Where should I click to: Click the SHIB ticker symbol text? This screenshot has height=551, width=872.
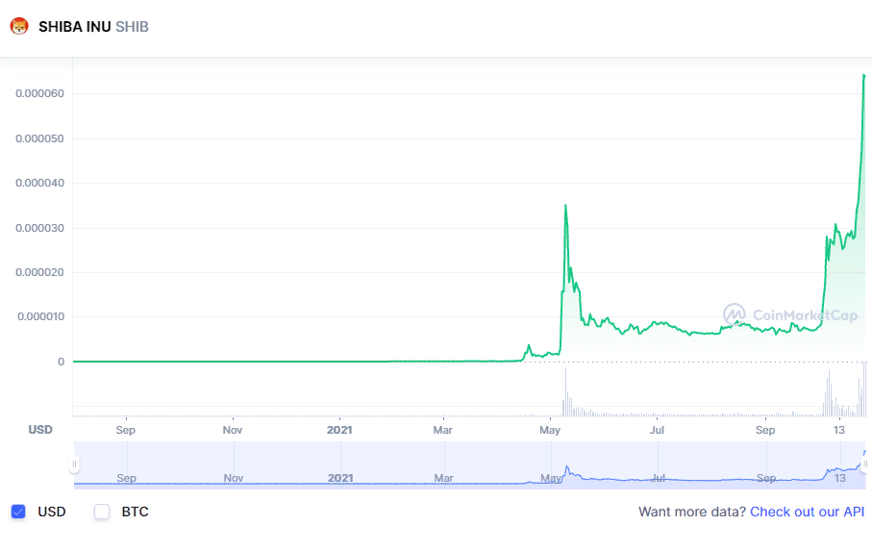point(132,27)
